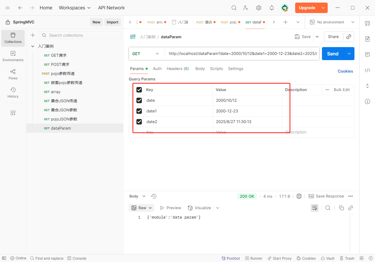Open a new request tab with plus
The image size is (375, 262).
click(x=286, y=22)
